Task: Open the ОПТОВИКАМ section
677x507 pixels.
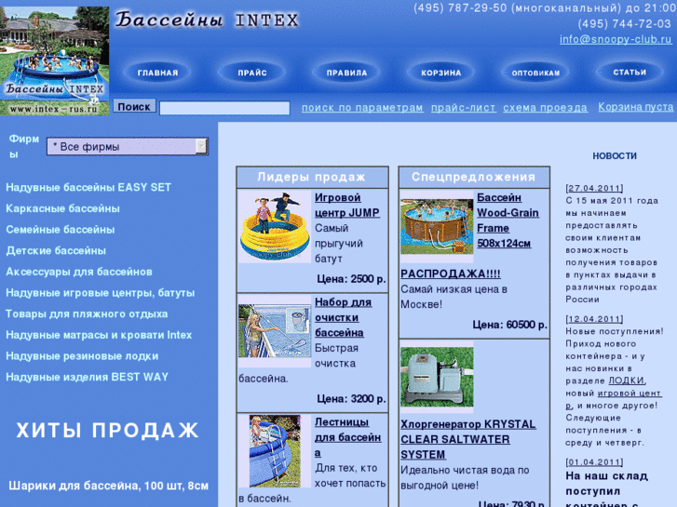Action: point(535,73)
